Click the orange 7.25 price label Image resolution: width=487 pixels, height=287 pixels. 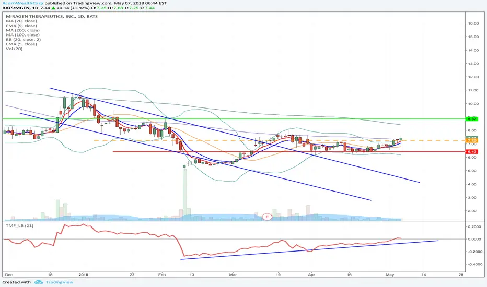click(472, 140)
